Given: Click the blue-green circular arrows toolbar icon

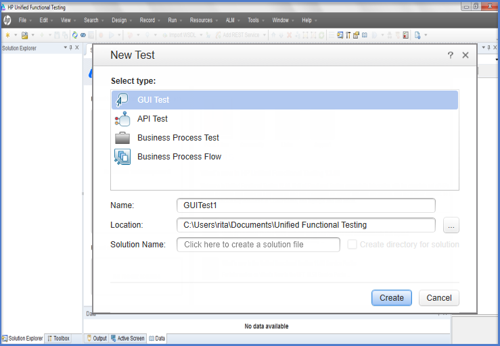Looking at the screenshot, I should click(75, 35).
